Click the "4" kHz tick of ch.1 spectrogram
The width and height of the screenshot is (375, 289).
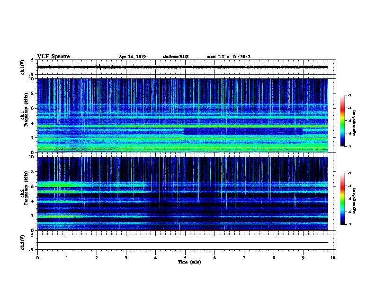point(33,123)
